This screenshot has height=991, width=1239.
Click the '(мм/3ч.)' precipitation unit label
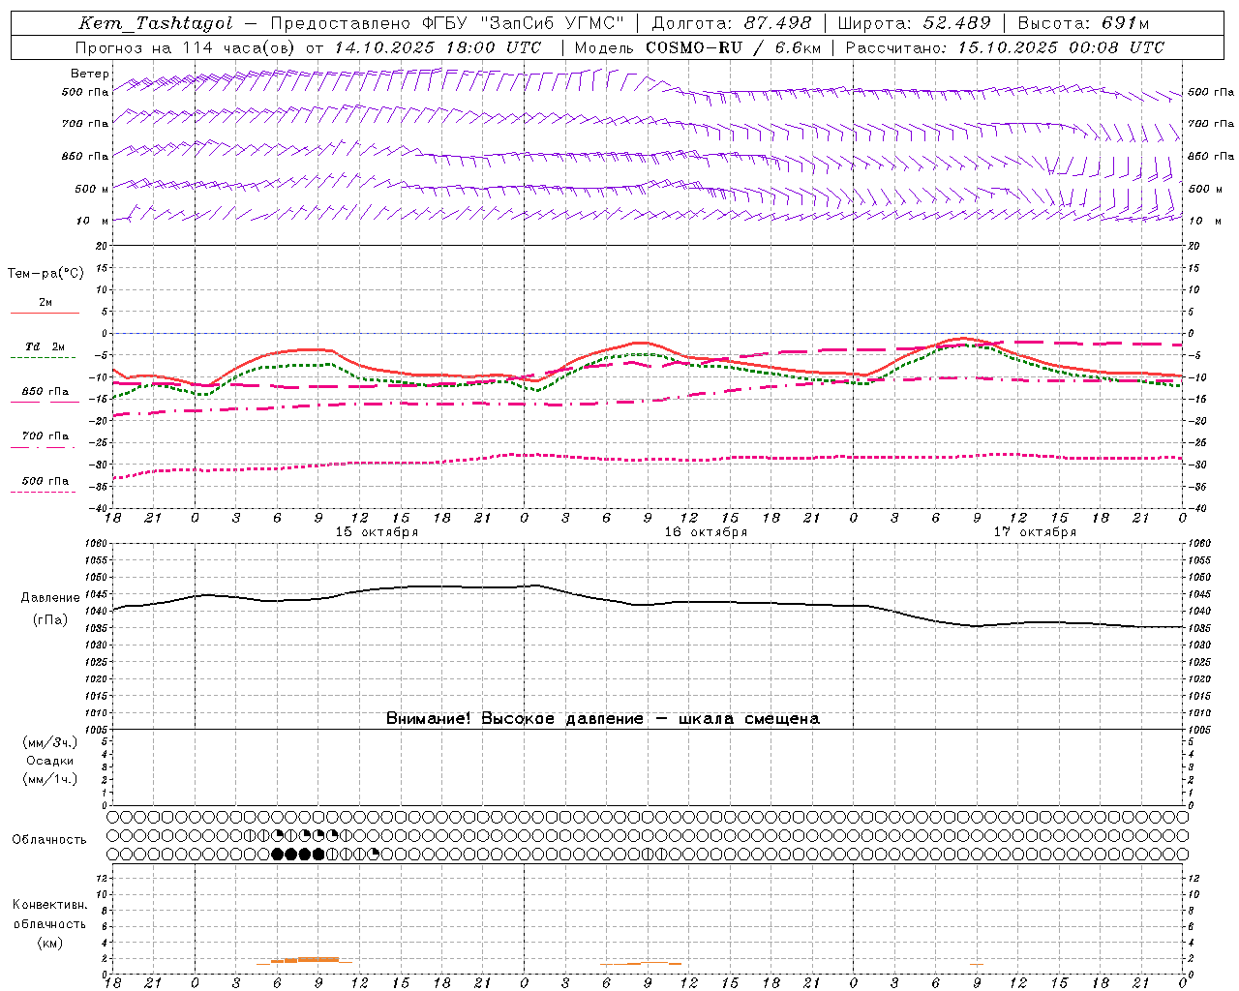(50, 742)
